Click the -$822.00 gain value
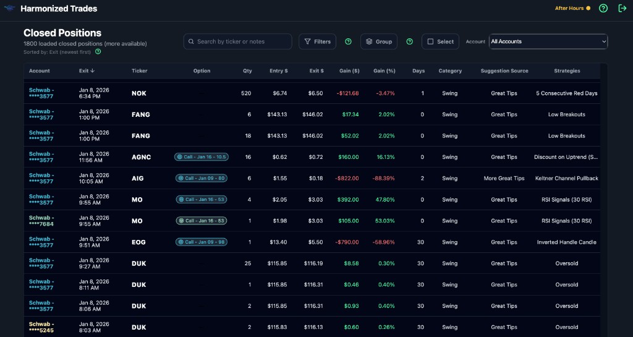 tap(347, 178)
